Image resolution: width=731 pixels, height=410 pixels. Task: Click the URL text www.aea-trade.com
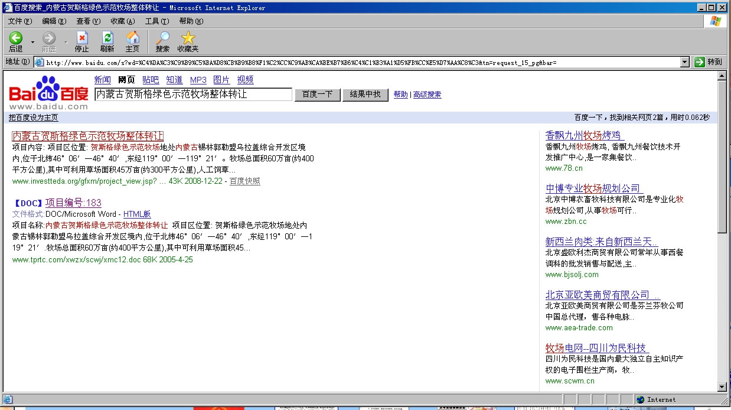(579, 327)
